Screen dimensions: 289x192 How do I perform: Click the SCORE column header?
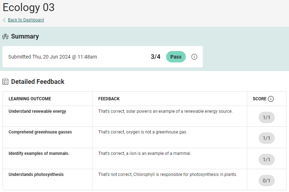click(259, 99)
